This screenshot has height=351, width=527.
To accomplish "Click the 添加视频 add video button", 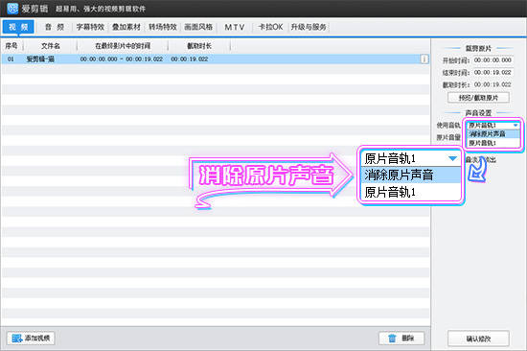I will click(x=31, y=338).
